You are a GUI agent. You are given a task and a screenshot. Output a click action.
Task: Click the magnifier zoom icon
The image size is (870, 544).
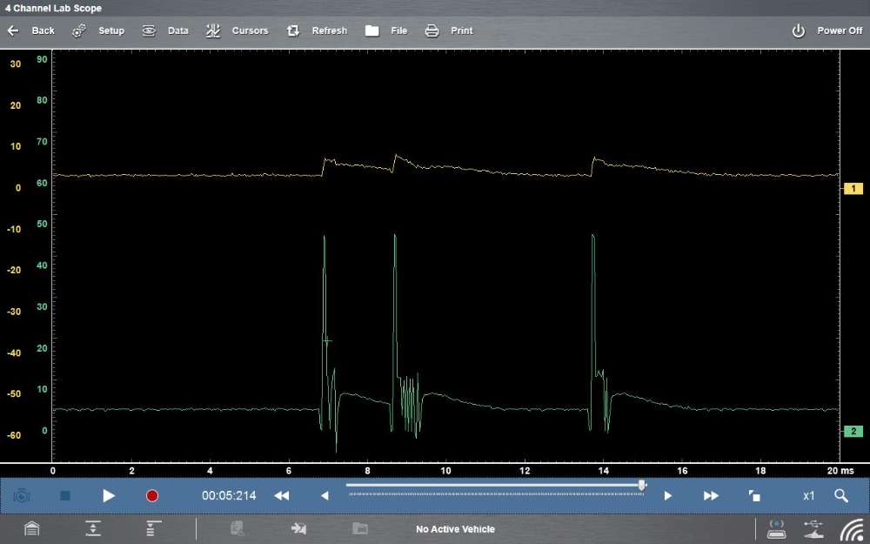coord(840,495)
